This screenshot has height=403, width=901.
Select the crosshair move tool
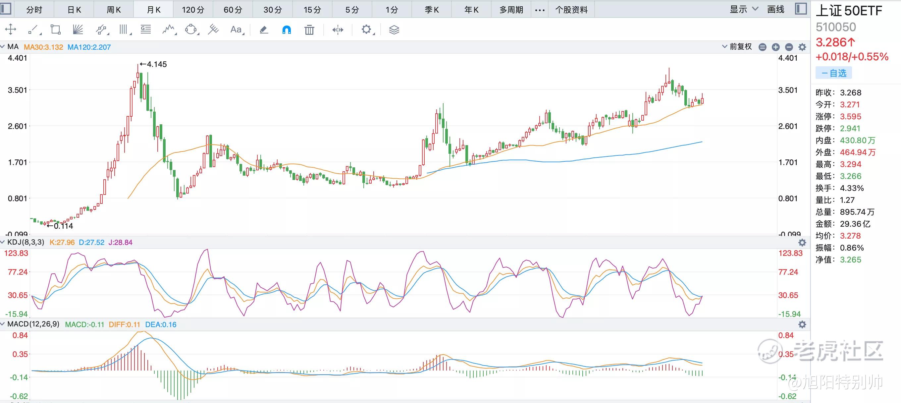tap(11, 29)
